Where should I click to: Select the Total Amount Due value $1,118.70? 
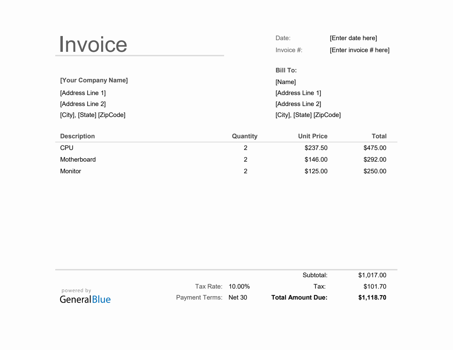(x=372, y=297)
